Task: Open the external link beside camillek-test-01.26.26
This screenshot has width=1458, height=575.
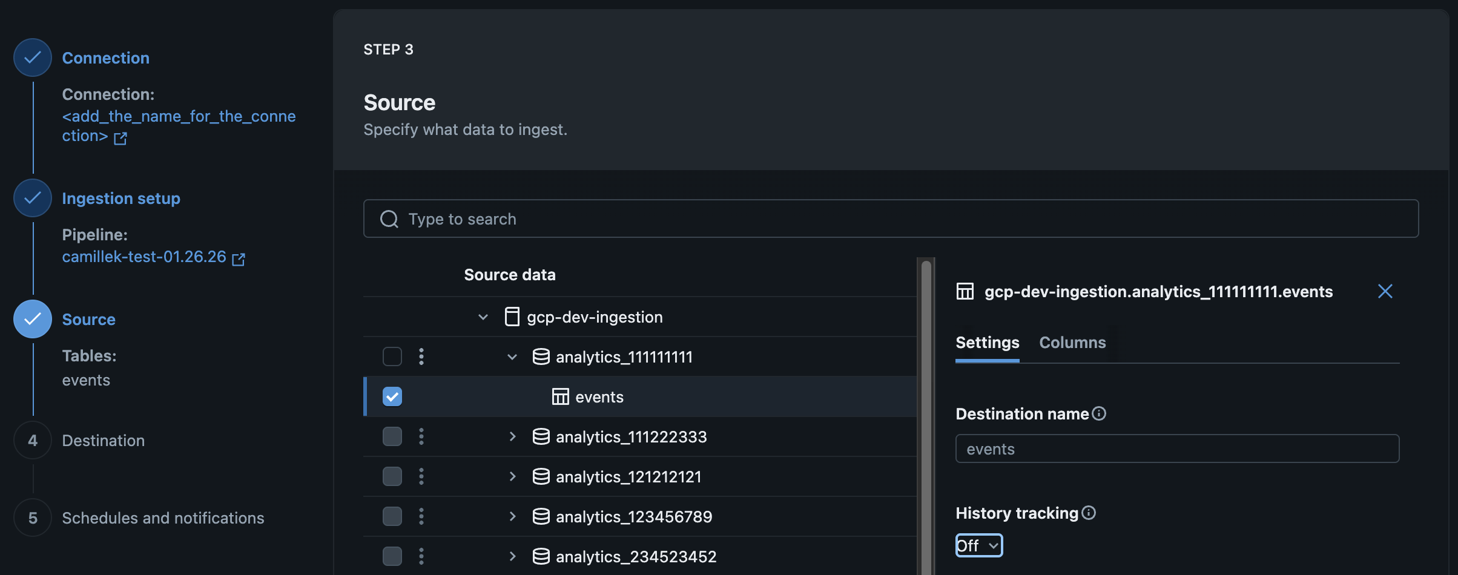Action: 238,258
